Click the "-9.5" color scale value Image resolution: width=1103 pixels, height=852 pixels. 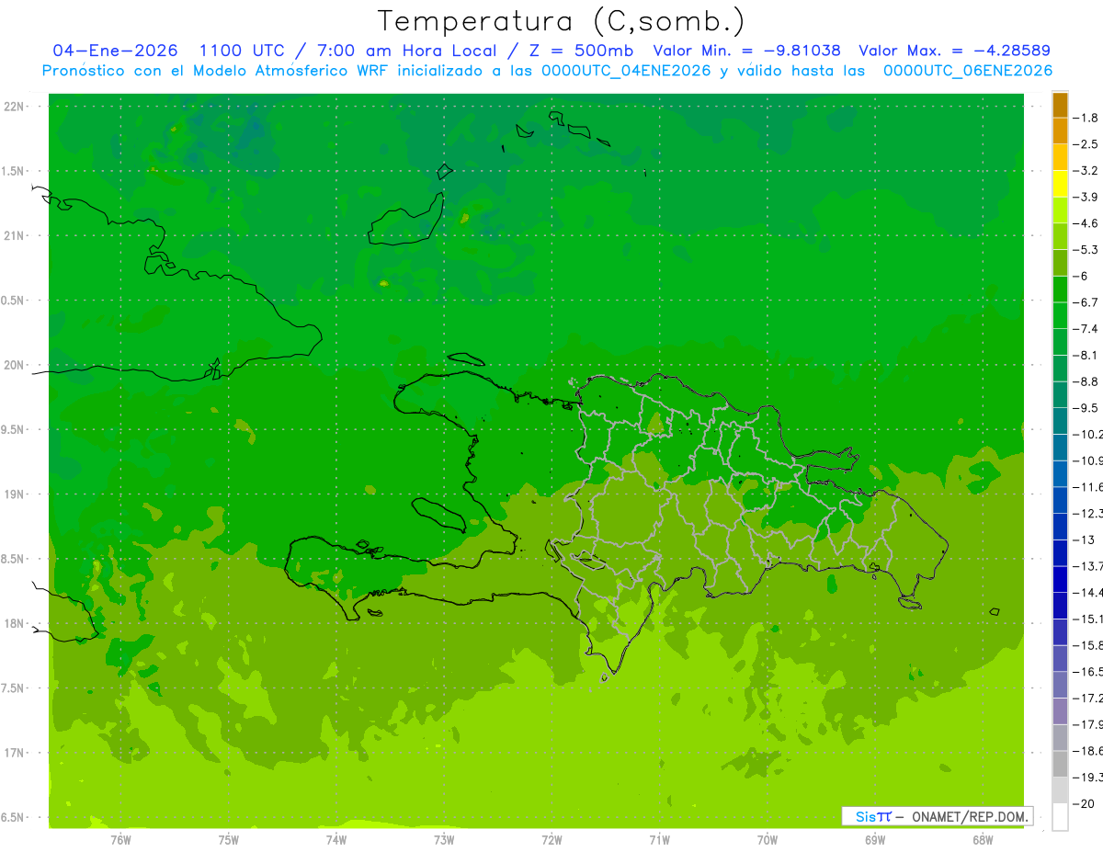click(x=1087, y=408)
